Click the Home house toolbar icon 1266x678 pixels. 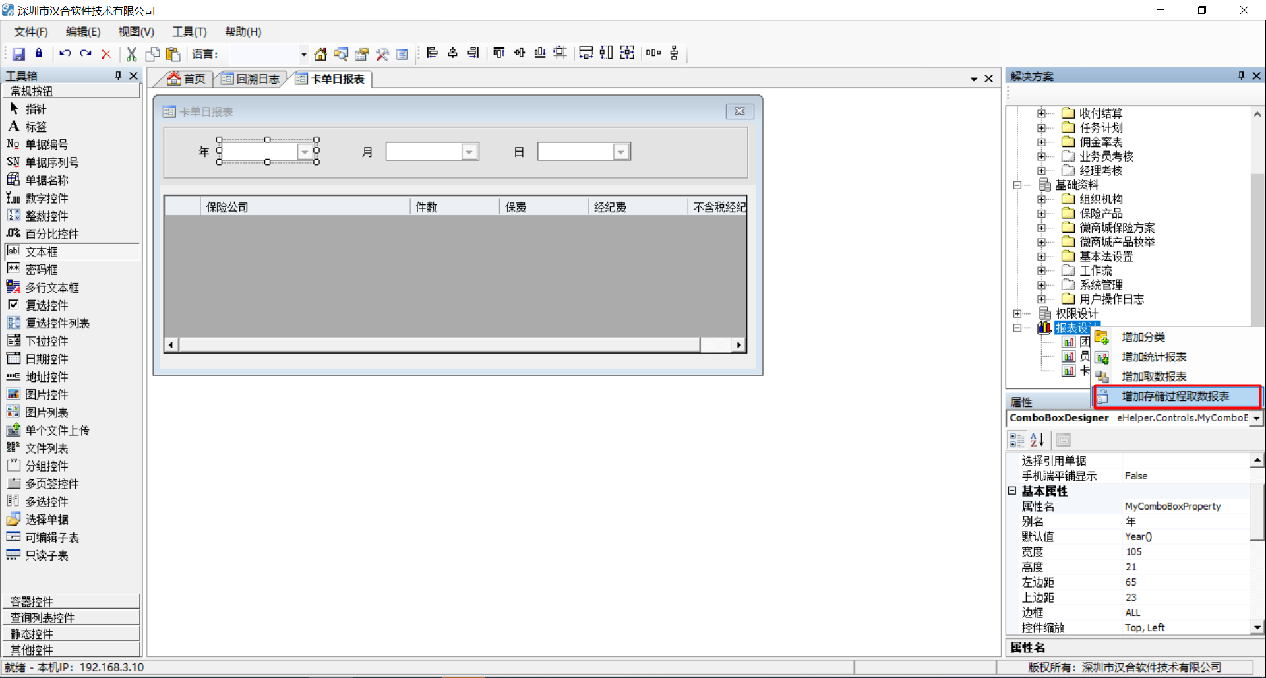pyautogui.click(x=320, y=54)
